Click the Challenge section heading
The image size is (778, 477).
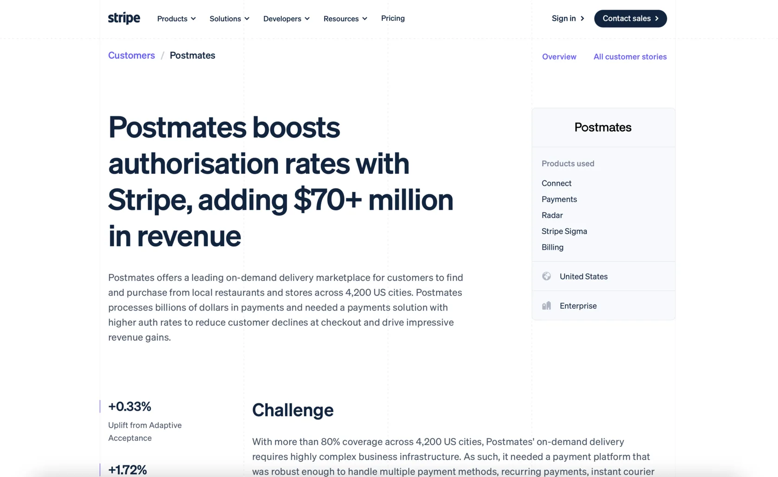(293, 410)
